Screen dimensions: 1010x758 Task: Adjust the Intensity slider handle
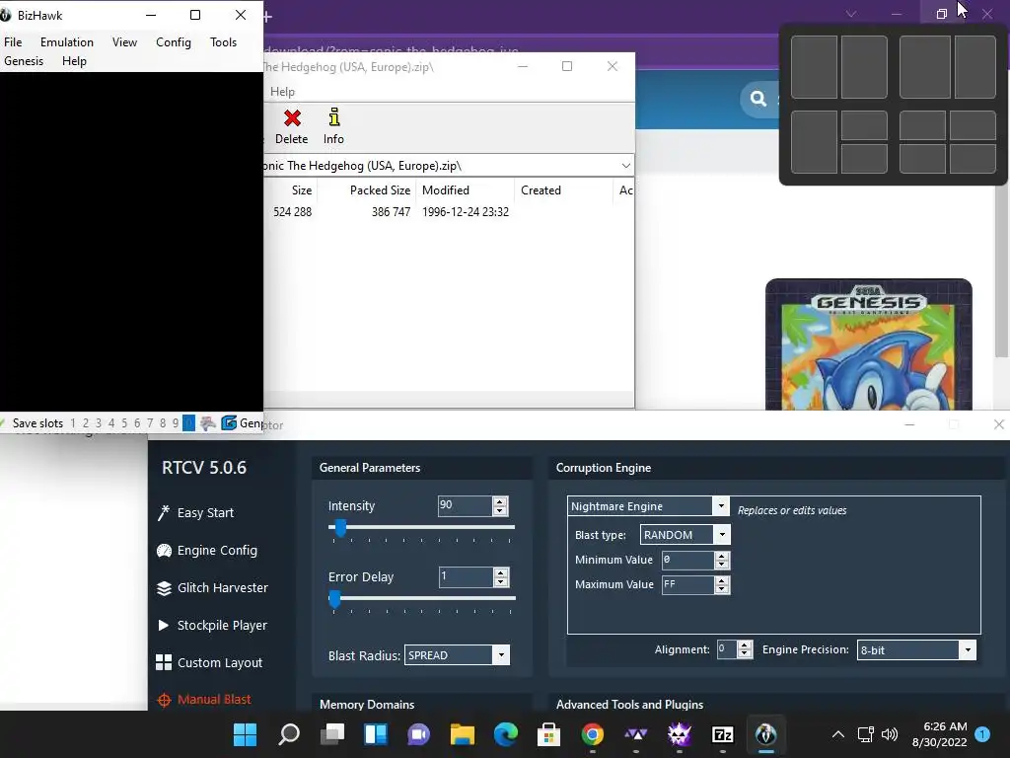[x=340, y=528]
